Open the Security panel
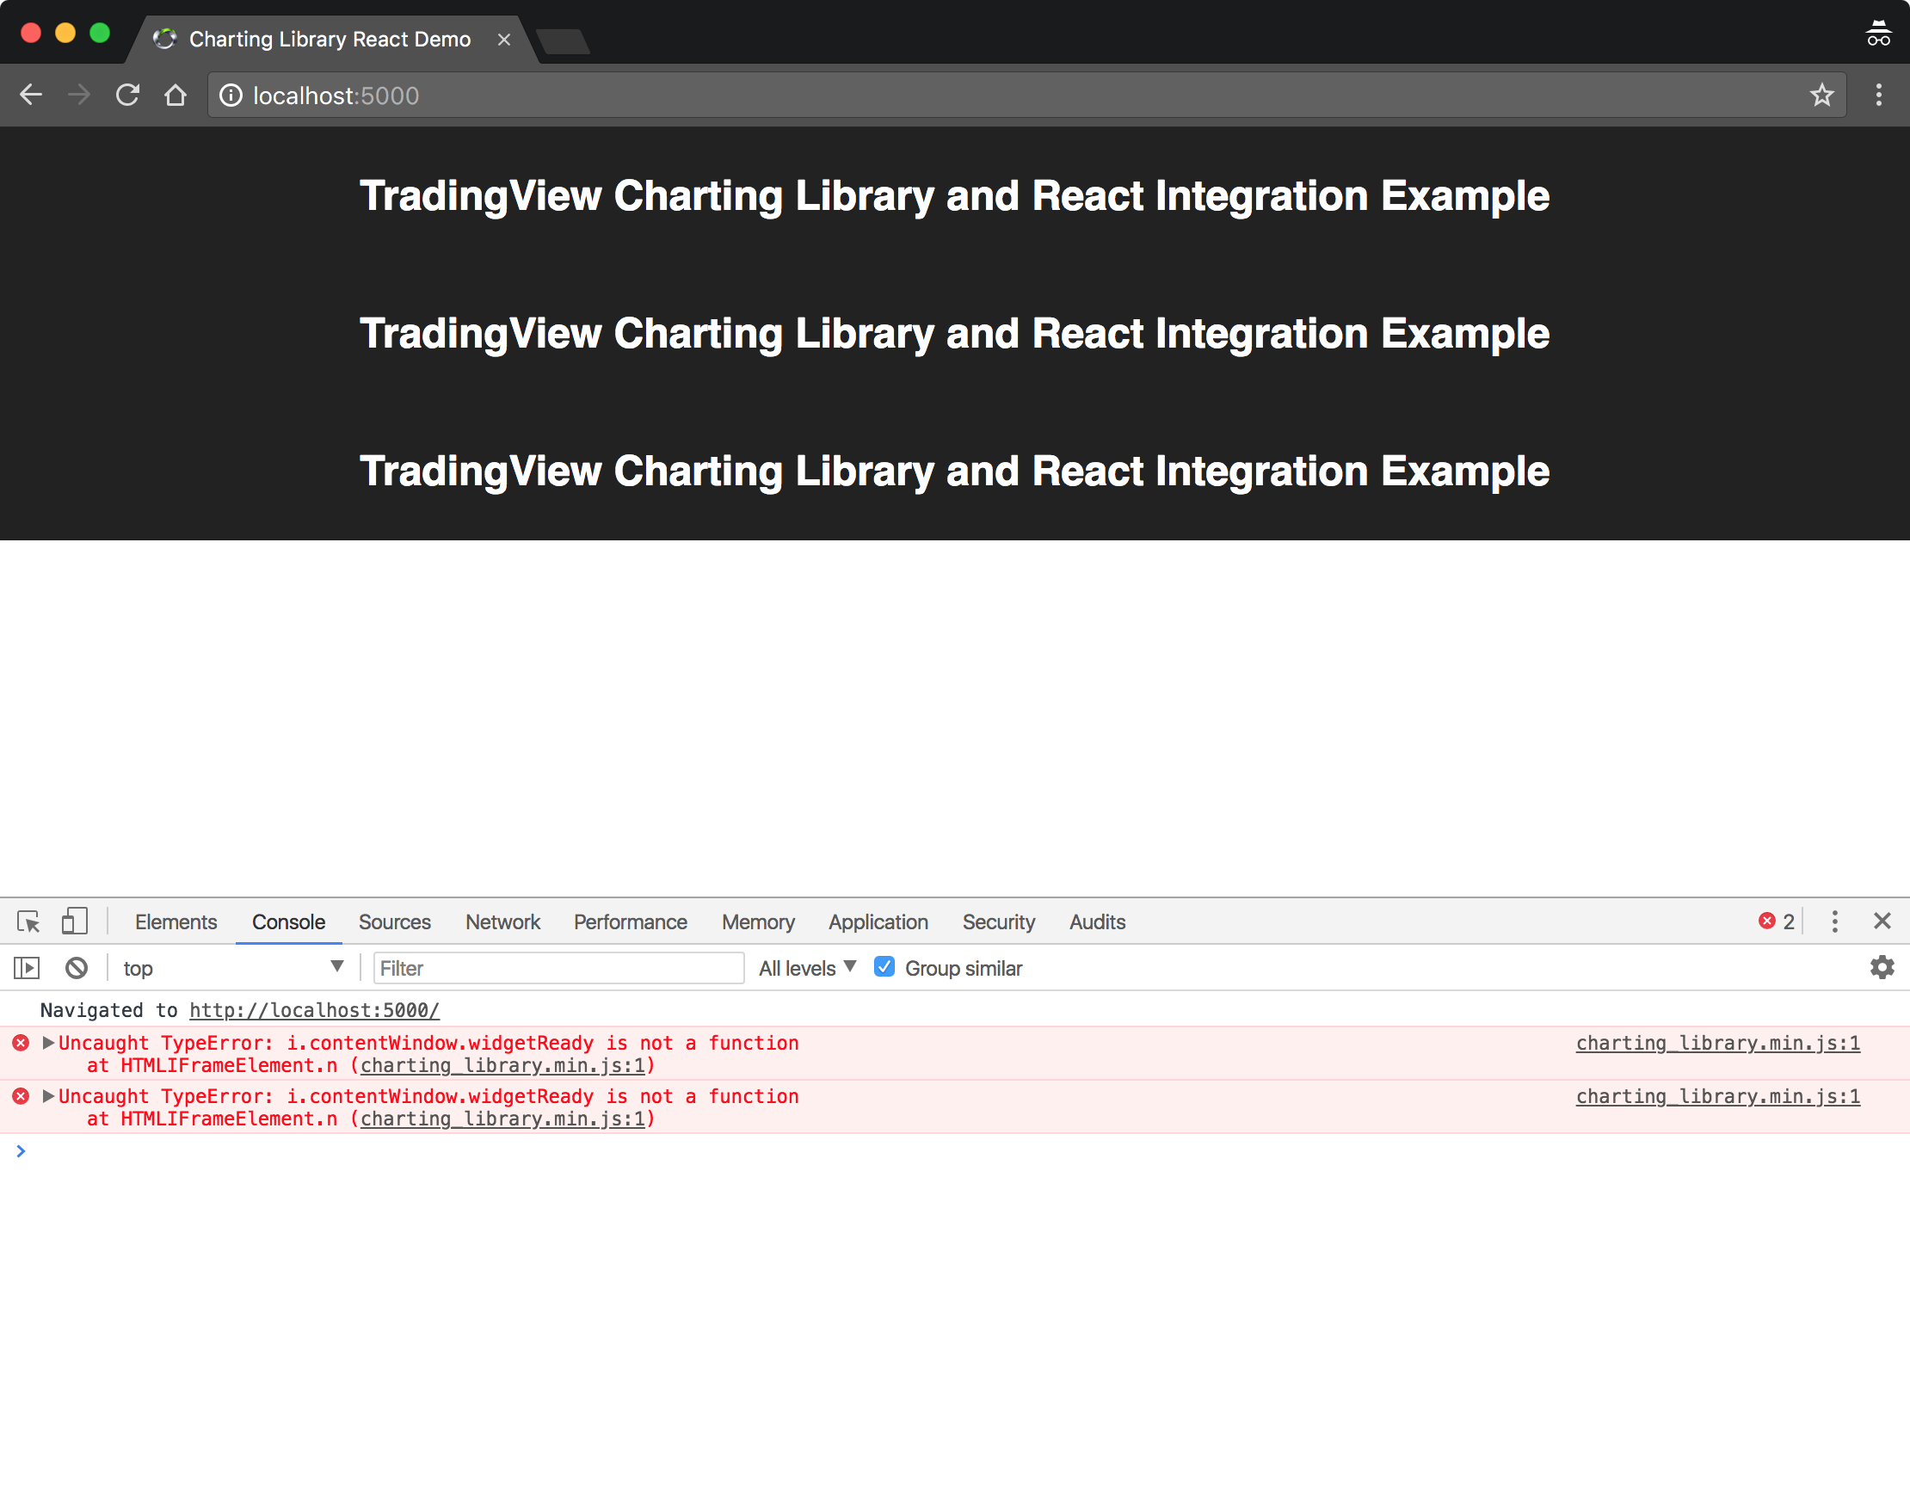The width and height of the screenshot is (1910, 1504). pyautogui.click(x=999, y=922)
